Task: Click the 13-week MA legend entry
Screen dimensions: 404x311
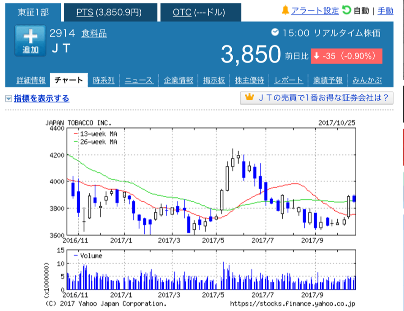Action: [x=95, y=134]
